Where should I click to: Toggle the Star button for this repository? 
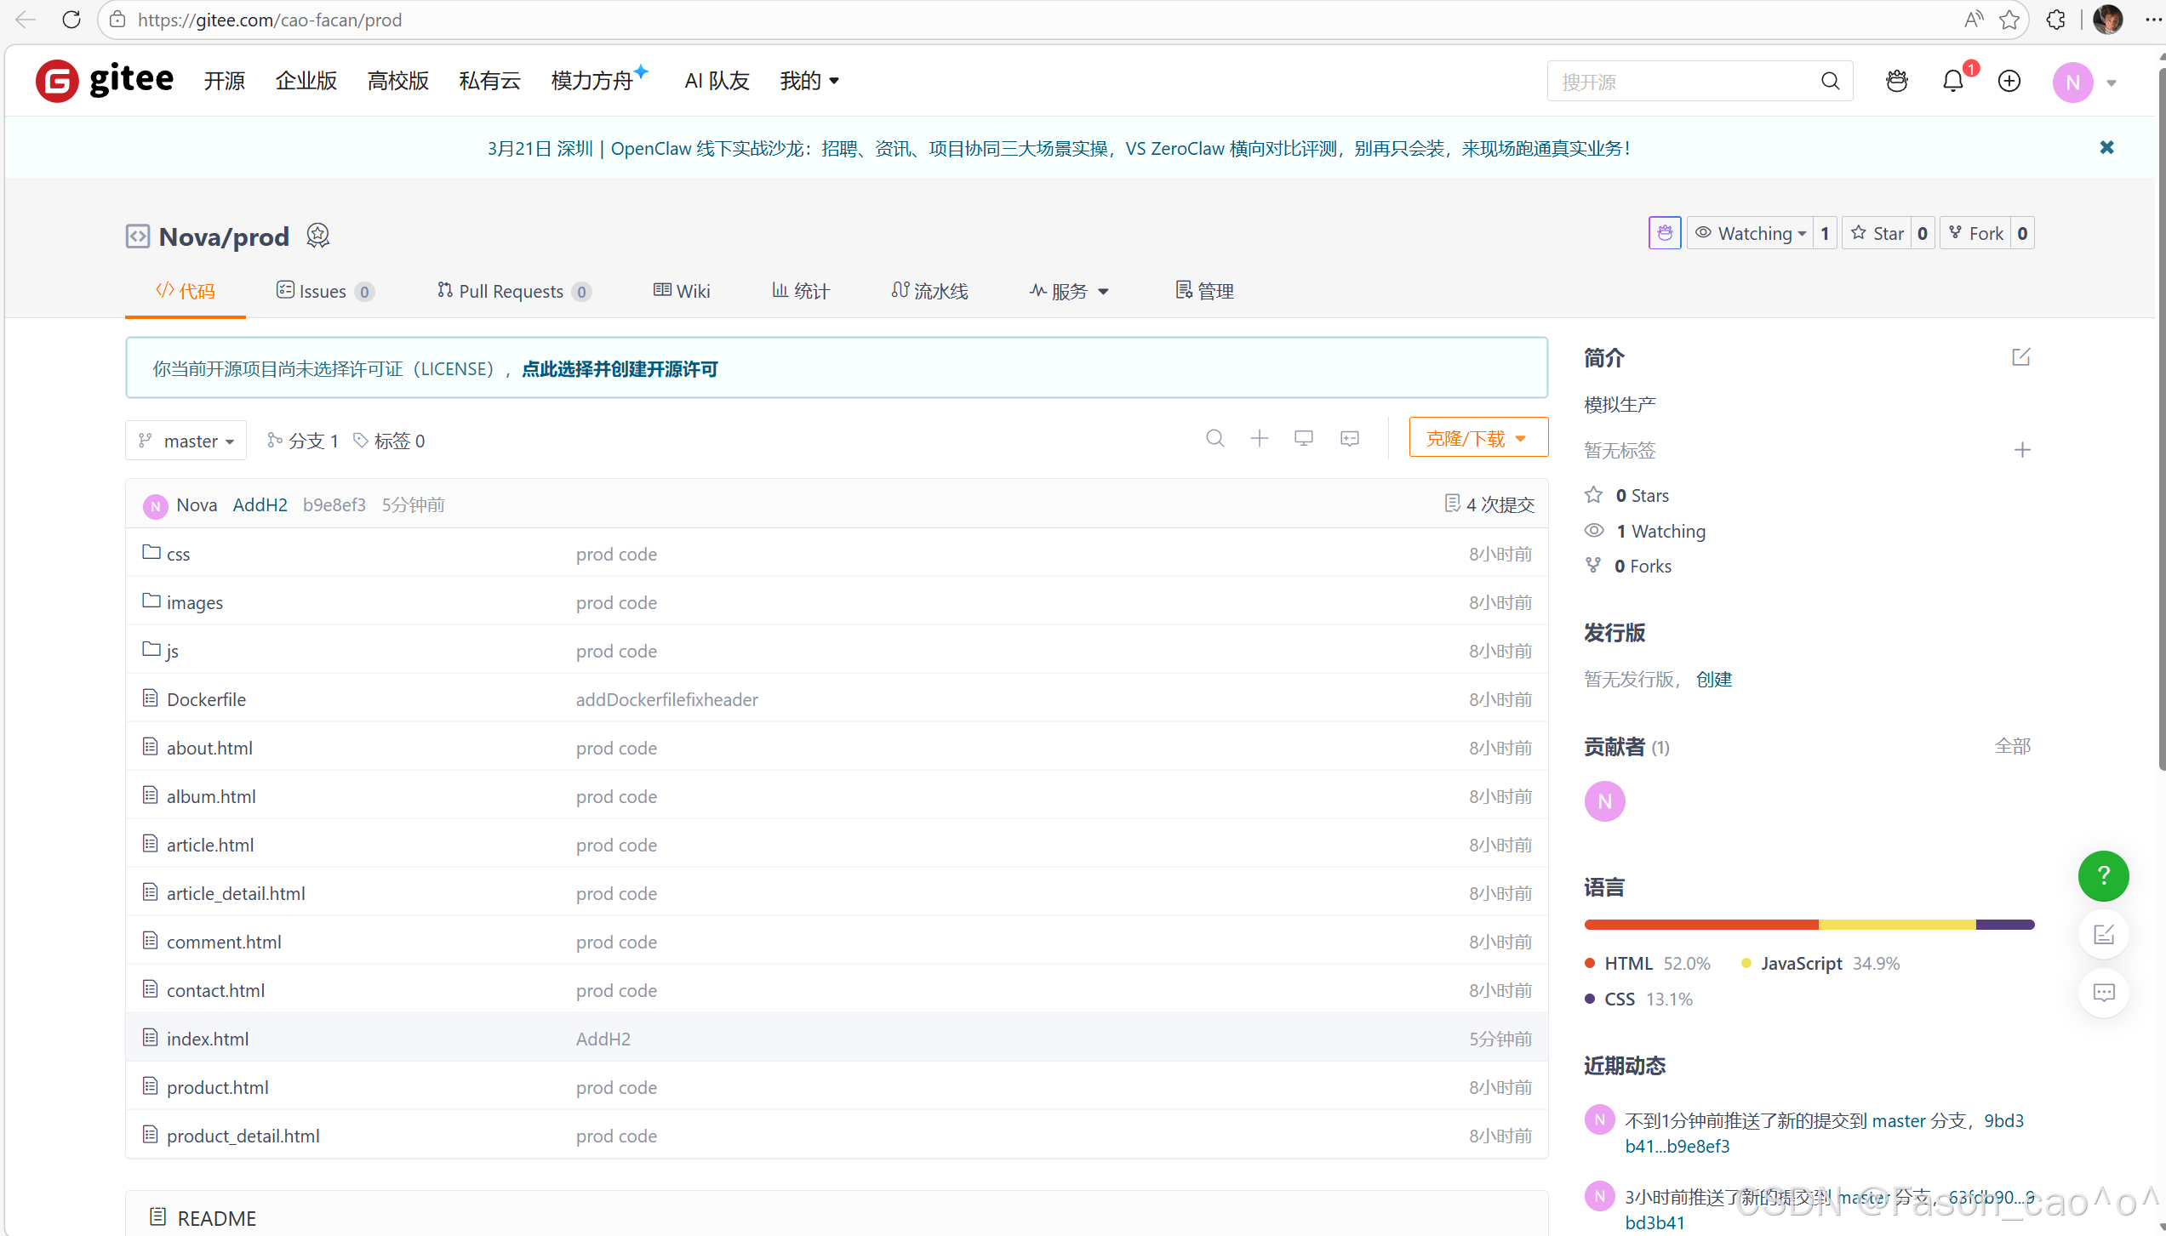point(1877,233)
